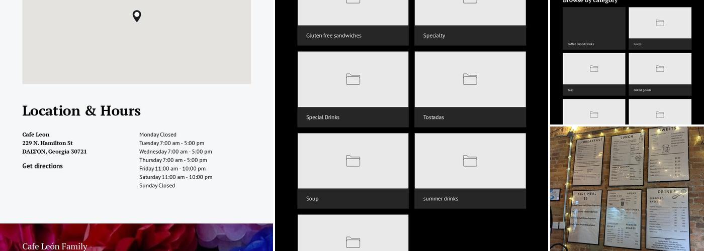Image resolution: width=704 pixels, height=251 pixels.
Task: Click the folder icon of Specialty category
Action: click(470, 2)
